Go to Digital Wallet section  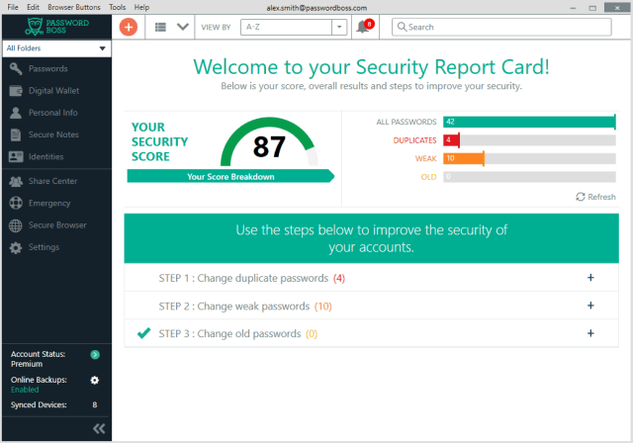[x=53, y=91]
